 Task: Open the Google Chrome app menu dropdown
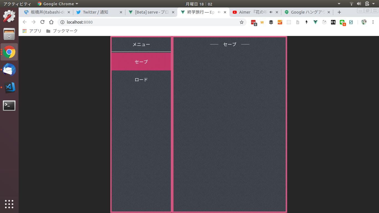[58, 4]
